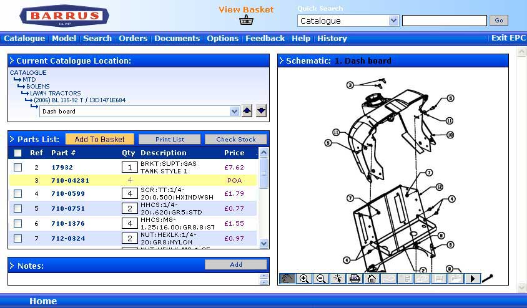Click the quick search text field
527x308 pixels.
[x=445, y=21]
